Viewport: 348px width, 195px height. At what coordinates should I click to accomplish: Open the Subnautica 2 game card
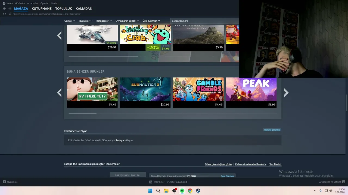145,93
